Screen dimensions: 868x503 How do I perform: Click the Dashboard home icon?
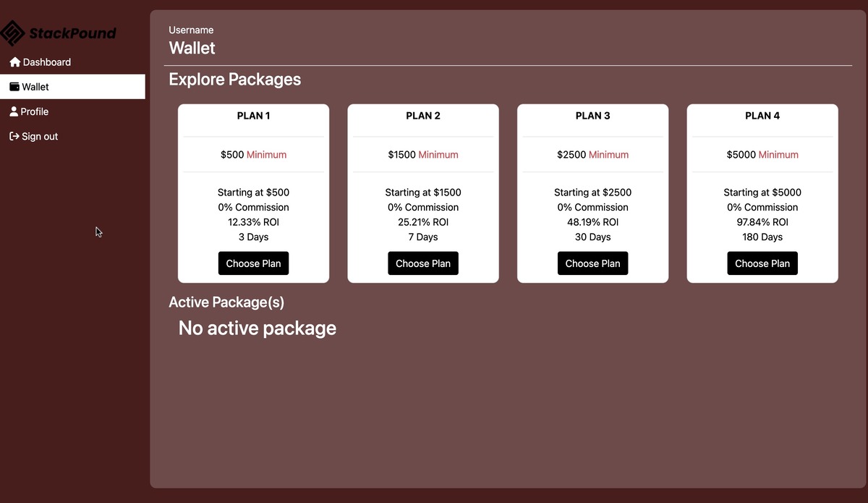tap(14, 62)
